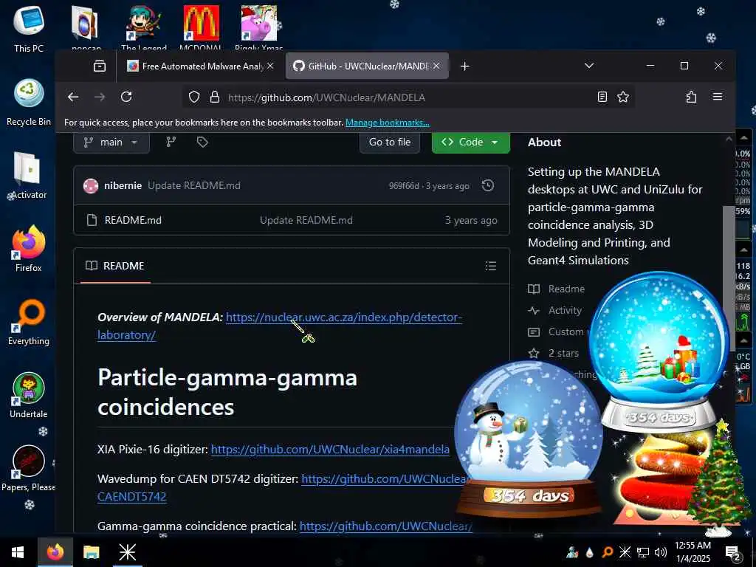Open the CAENDT5742 repository link

[131, 497]
